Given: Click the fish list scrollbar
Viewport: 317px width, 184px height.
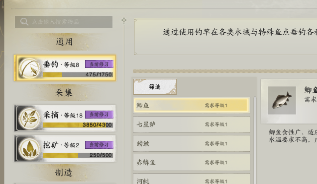Looking at the screenshot, I should coord(255,140).
